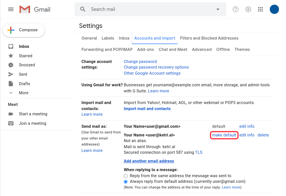Click the Compose button

[24, 30]
